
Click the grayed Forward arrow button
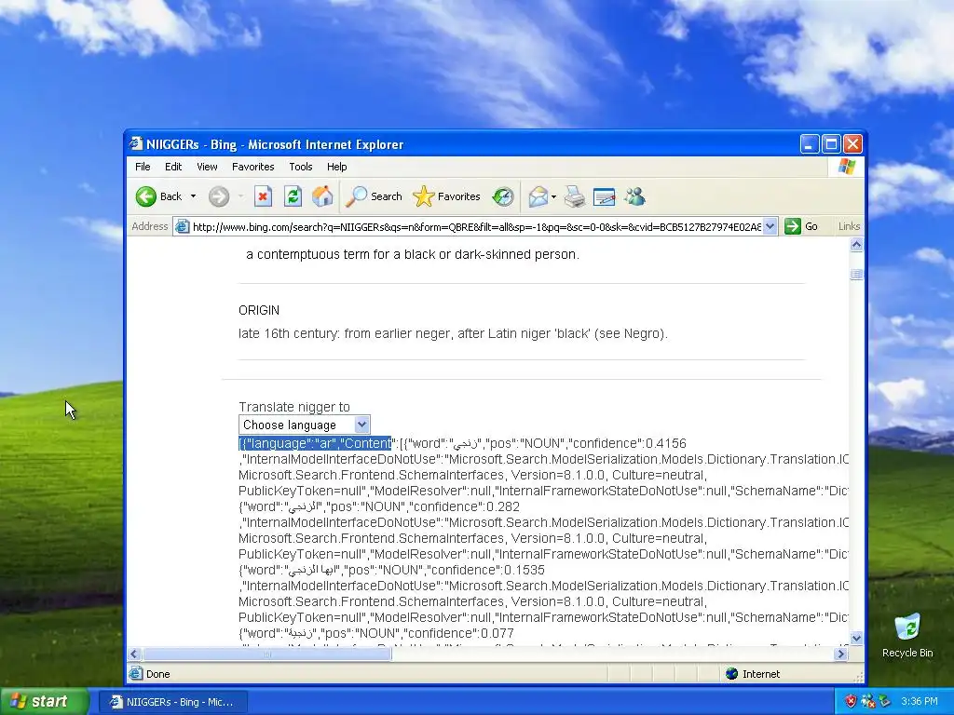(x=219, y=196)
